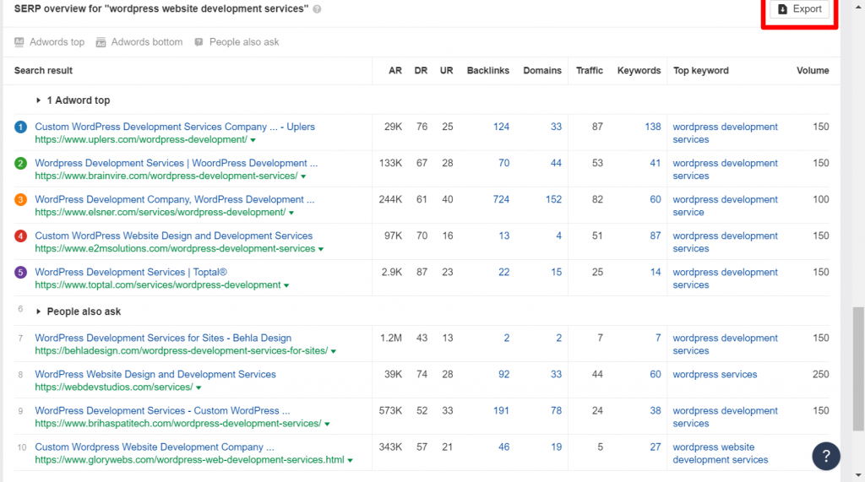Open dropdown arrow next to uplers.com URL
Screen dimensions: 865x482
(x=253, y=141)
